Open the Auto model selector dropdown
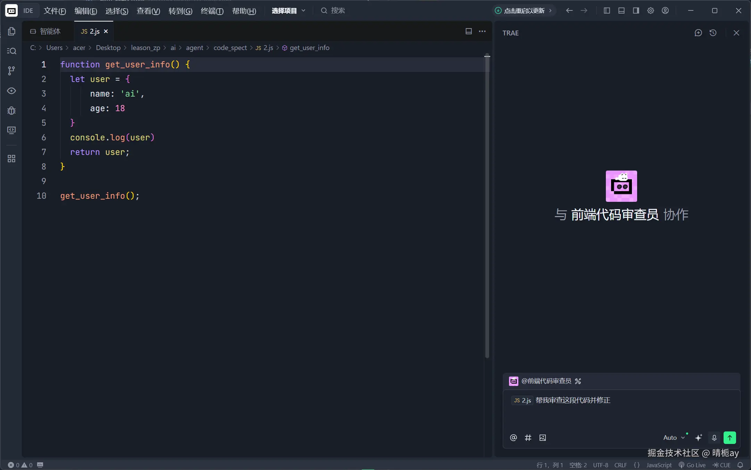The height and width of the screenshot is (470, 751). coord(674,438)
